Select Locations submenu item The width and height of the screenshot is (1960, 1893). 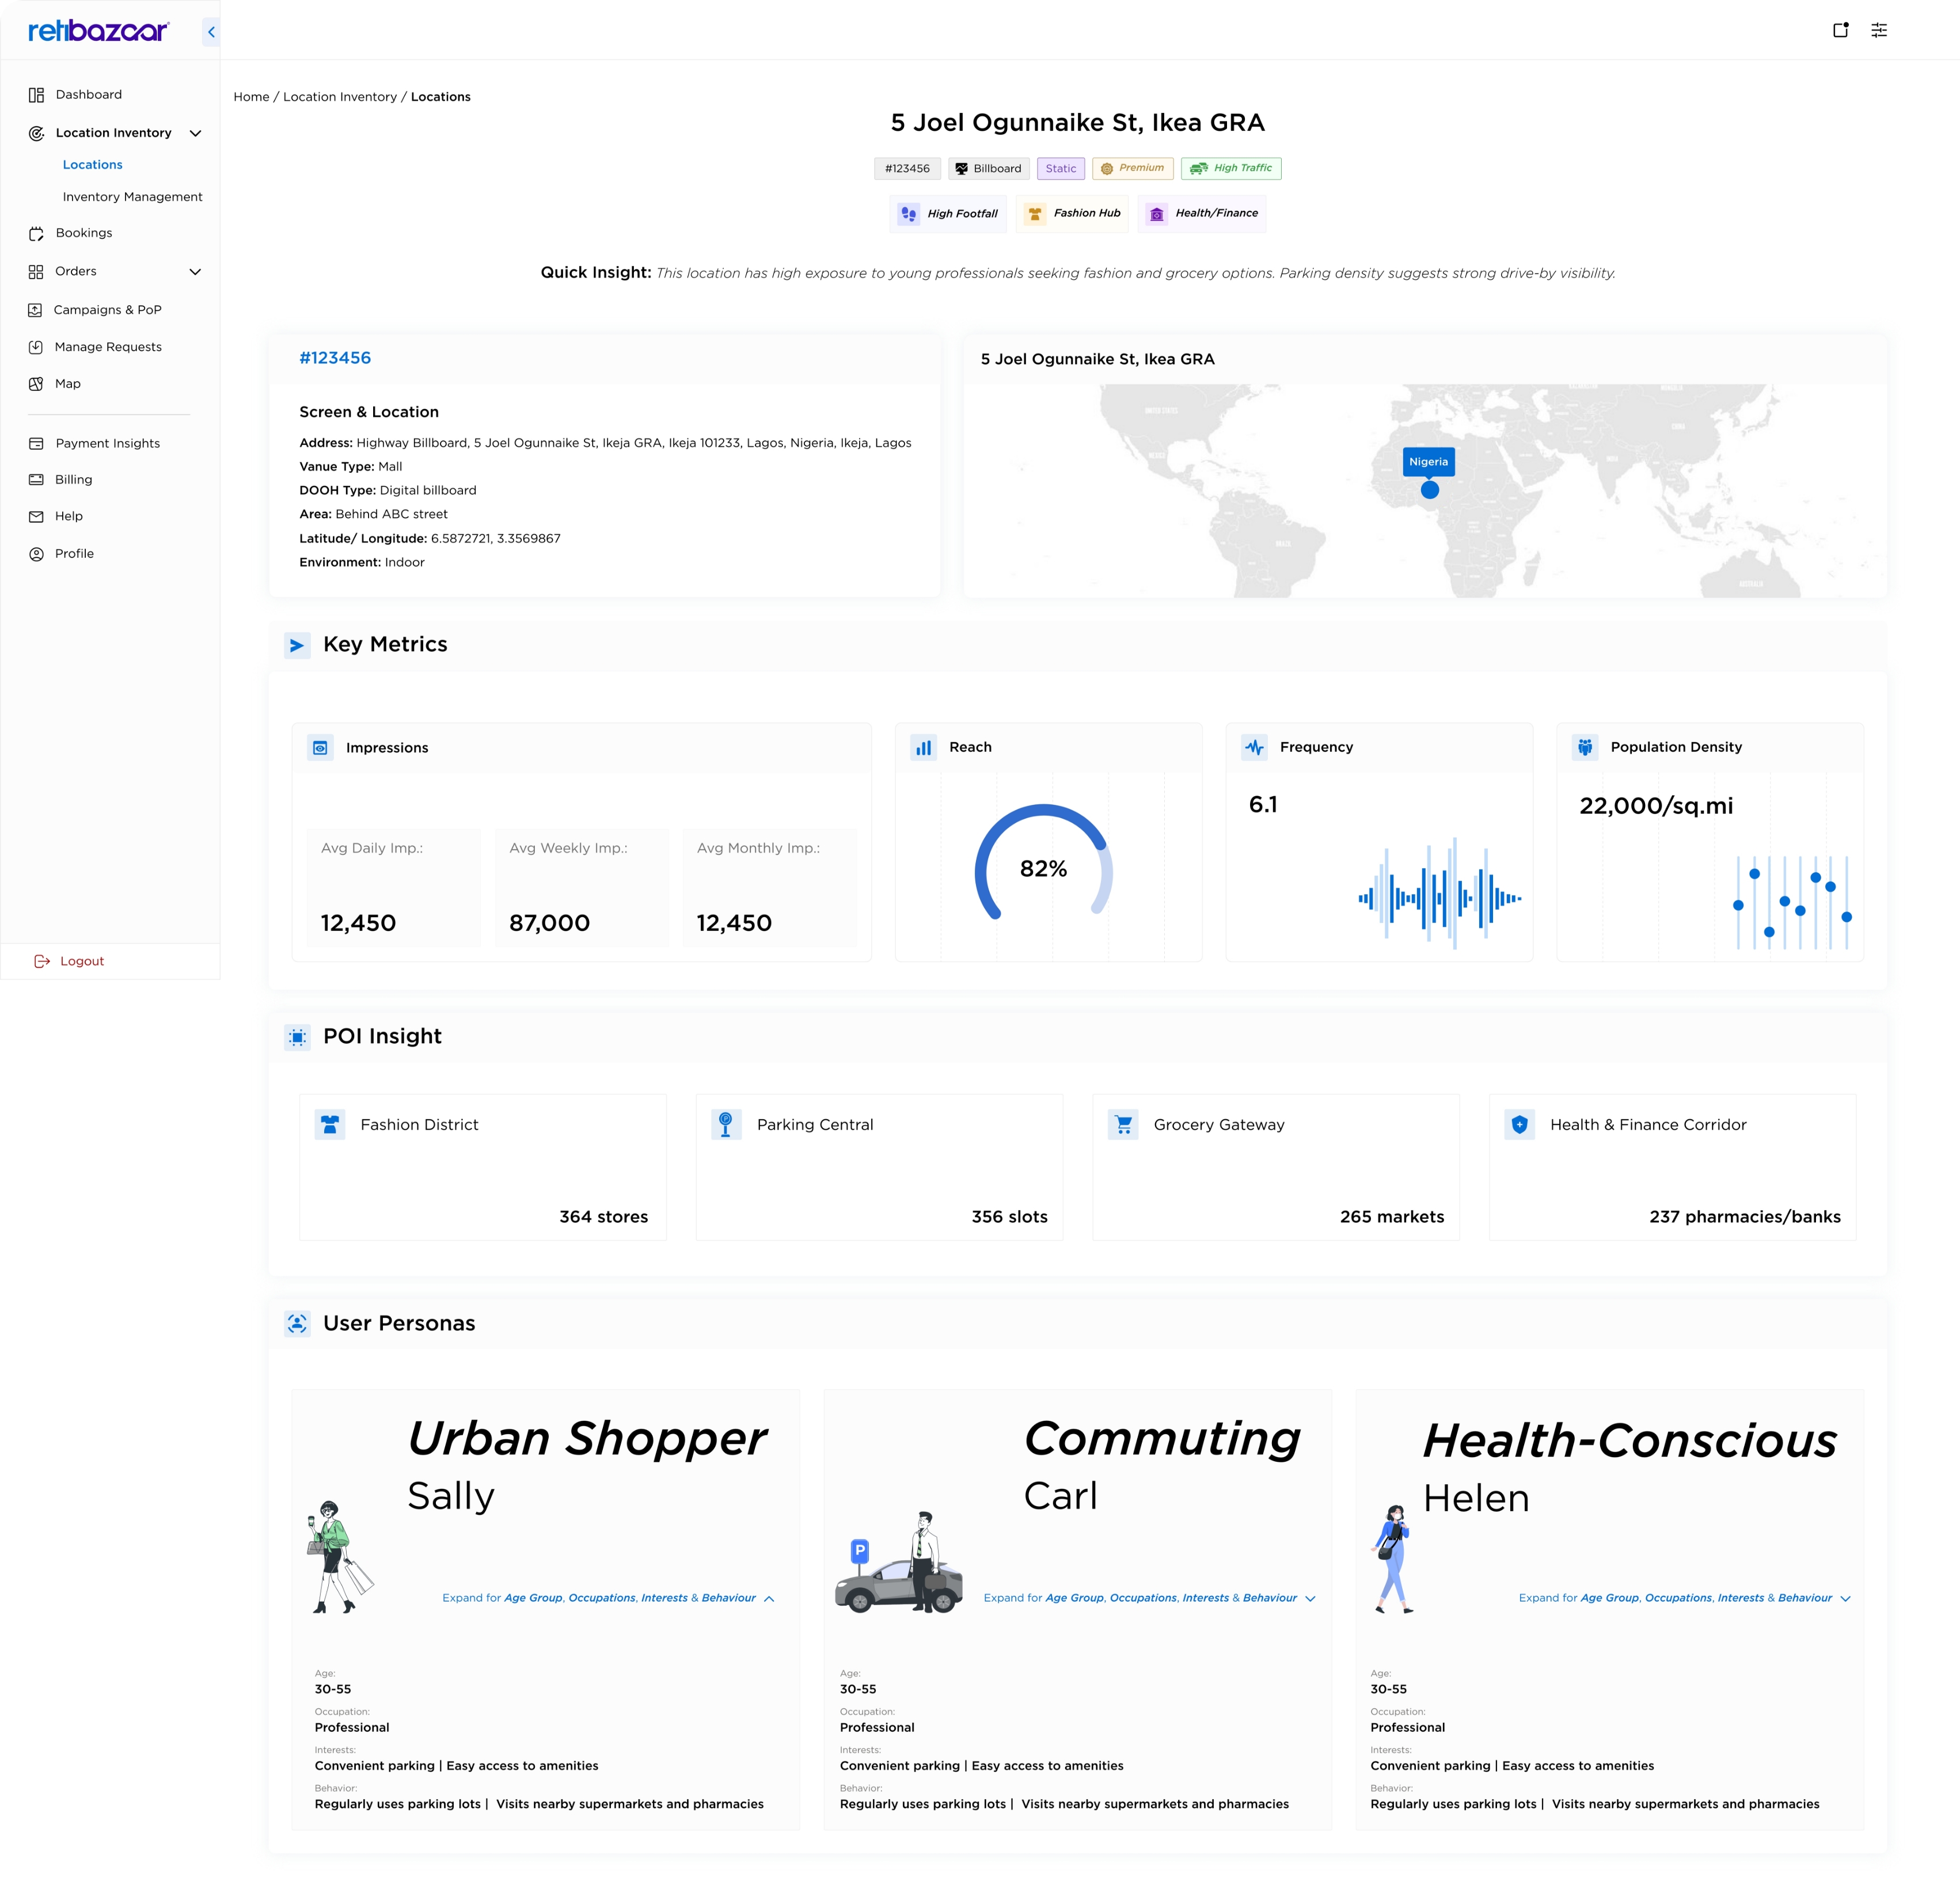click(x=93, y=165)
